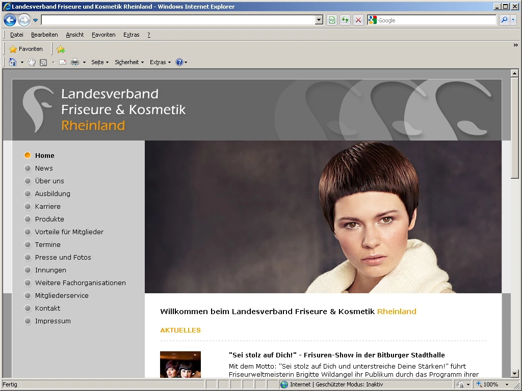Click inside the Google search field
522x391 pixels.
tap(436, 20)
